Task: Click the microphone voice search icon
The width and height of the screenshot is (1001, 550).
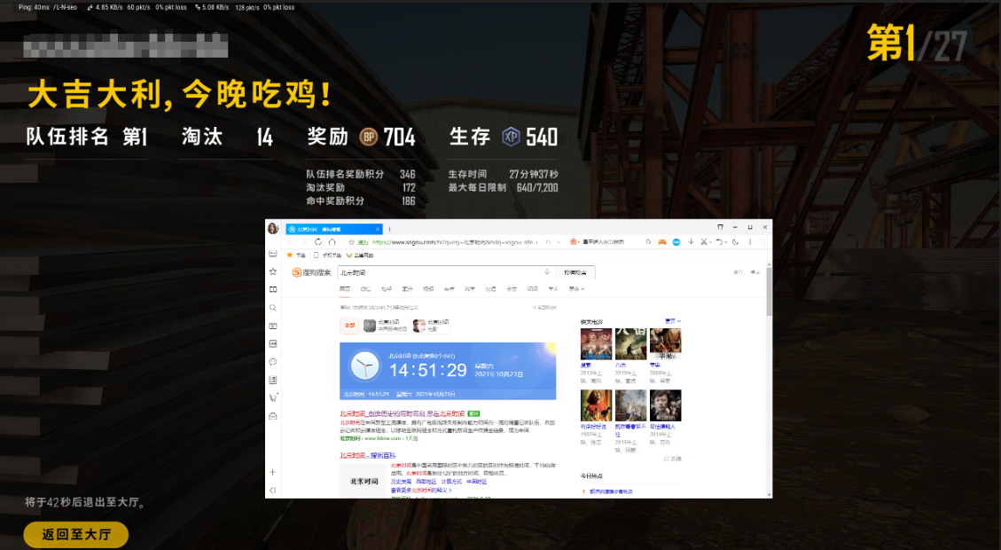Action: pos(547,272)
